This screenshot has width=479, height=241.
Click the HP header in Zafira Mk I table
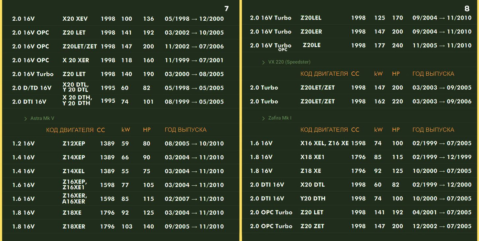[396, 130]
